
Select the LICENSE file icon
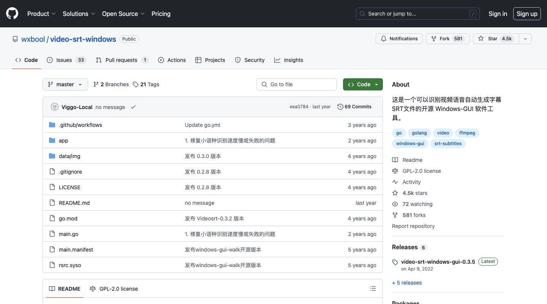pyautogui.click(x=52, y=187)
